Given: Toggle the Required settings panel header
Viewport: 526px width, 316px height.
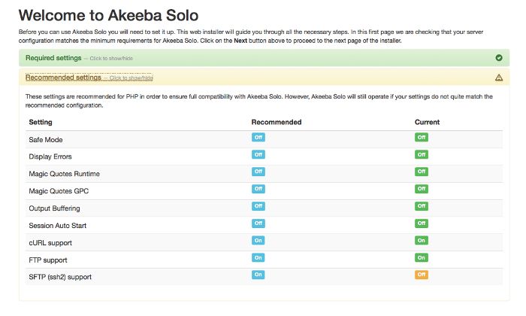Looking at the screenshot, I should (x=264, y=58).
